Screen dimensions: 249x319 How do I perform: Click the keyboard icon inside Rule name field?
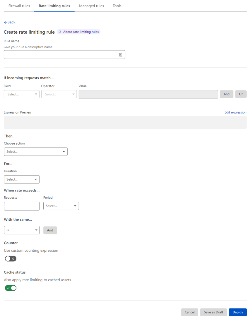[121, 54]
